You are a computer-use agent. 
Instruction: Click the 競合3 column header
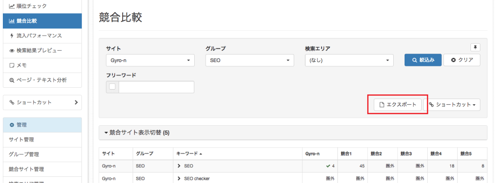(412, 154)
